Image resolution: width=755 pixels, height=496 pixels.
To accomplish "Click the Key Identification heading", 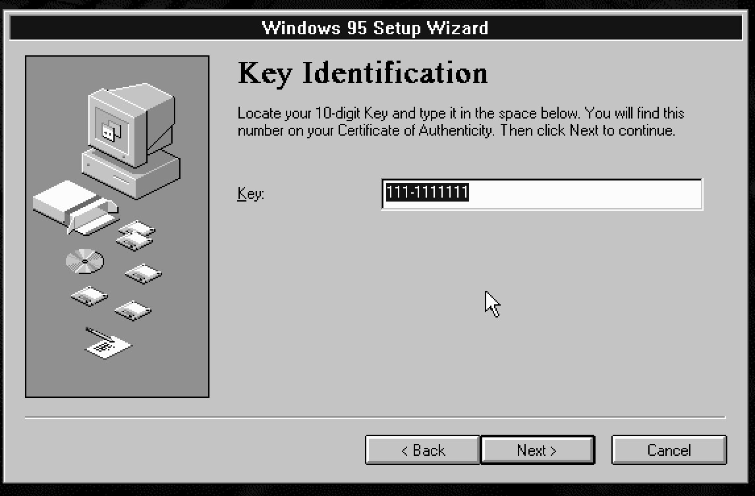I will (363, 73).
